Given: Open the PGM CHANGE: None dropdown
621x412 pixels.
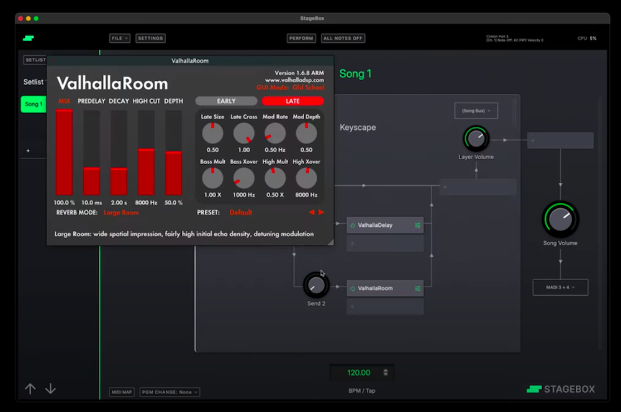Looking at the screenshot, I should (x=170, y=392).
